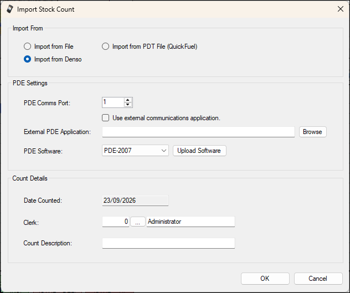The height and width of the screenshot is (293, 350).
Task: Click the Clerk number field
Action: pyautogui.click(x=116, y=222)
